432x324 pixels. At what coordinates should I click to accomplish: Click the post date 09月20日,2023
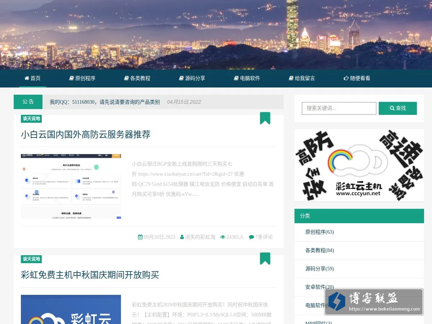click(x=159, y=237)
